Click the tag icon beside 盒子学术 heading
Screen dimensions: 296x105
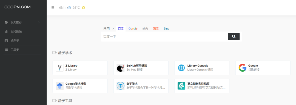54,53
